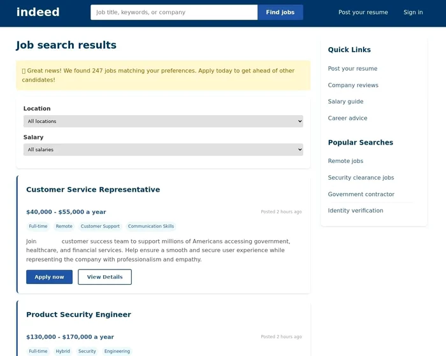This screenshot has width=446, height=356.
Task: Click the indeed logo
Action: 38,12
